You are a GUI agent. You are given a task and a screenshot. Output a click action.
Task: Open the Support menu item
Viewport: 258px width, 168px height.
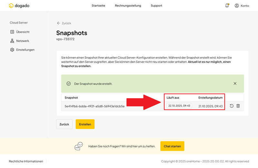[156, 5]
